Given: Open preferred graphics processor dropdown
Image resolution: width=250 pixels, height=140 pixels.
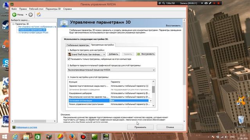Looking at the screenshot, I should click(111, 70).
